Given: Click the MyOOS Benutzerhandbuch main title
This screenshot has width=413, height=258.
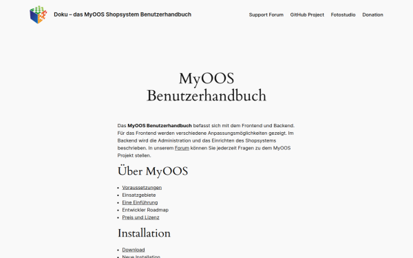Looking at the screenshot, I should (206, 87).
